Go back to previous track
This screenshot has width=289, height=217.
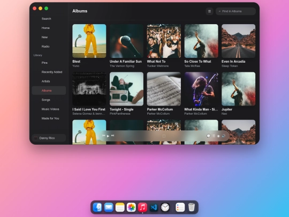tap(104, 136)
